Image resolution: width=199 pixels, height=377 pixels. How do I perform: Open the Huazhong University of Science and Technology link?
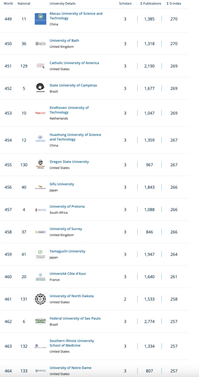click(75, 137)
